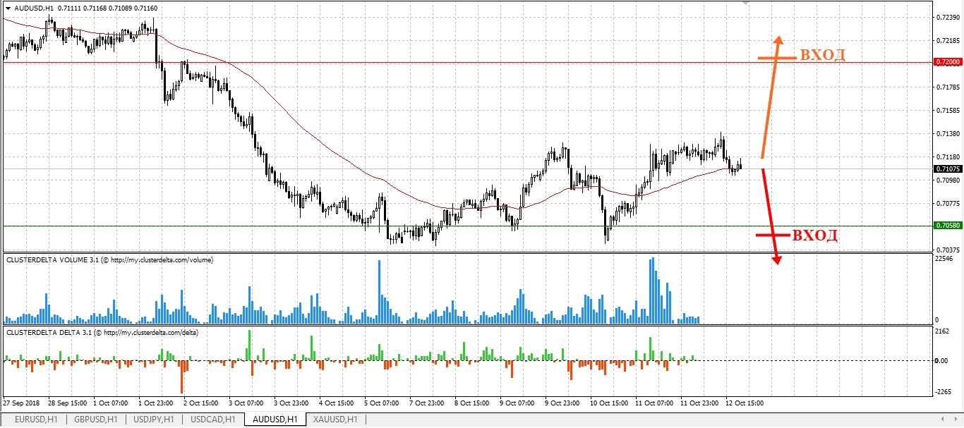Switch to the EURUSD,H1 chart tab

point(34,420)
